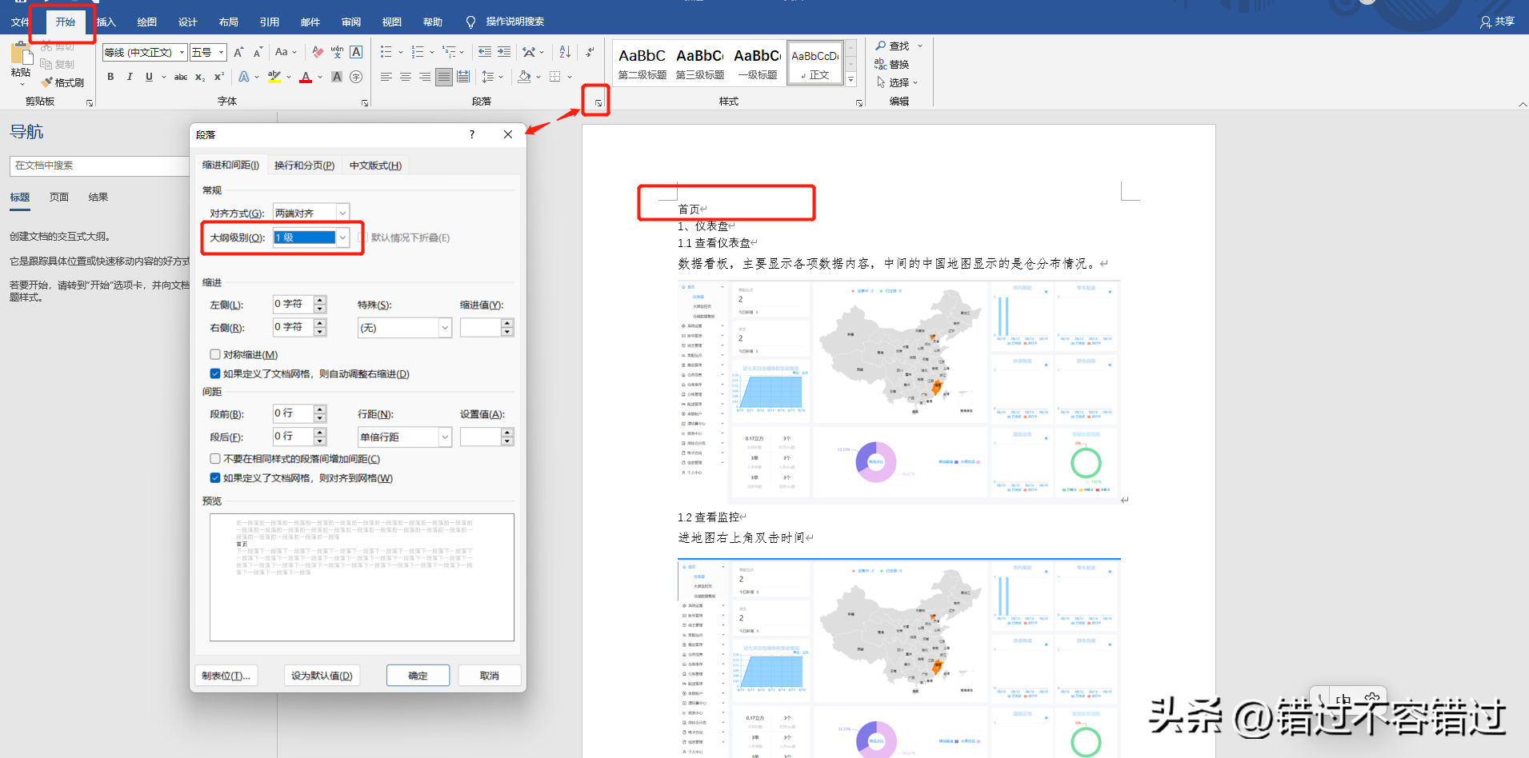Align text right in ribbon
Viewport: 1529px width, 758px height.
[425, 77]
